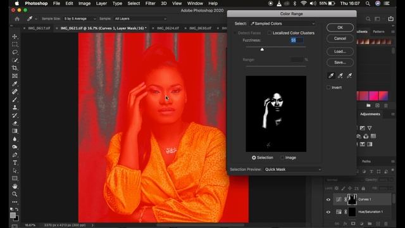Click the foreground color swatch
The width and height of the screenshot is (405, 228).
[x=13, y=215]
